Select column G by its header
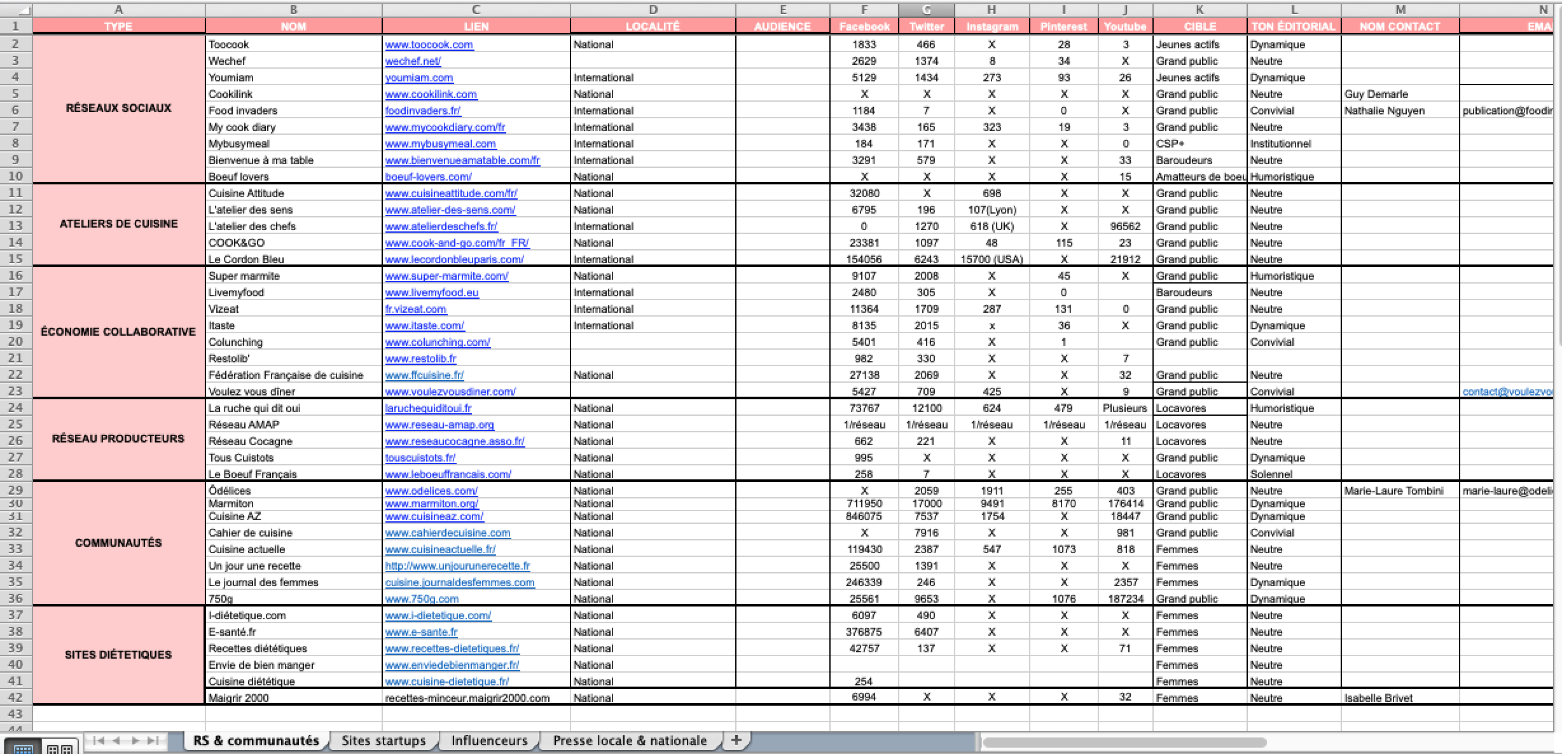The height and width of the screenshot is (754, 1562). [x=926, y=10]
